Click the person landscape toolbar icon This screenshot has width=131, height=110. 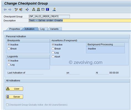pyautogui.click(x=54, y=9)
